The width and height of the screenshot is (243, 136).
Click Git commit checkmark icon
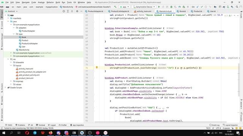pyautogui.click(x=202, y=7)
